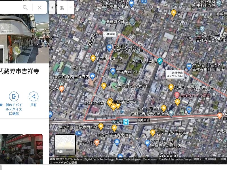Click the convenience store pin right of セイナ カフェ
This screenshot has width=227, height=170.
pyautogui.click(x=189, y=110)
